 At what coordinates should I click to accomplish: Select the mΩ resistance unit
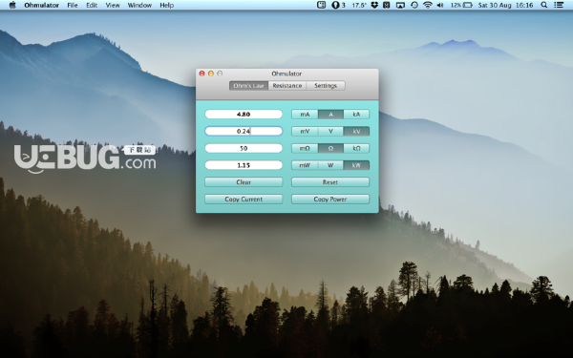click(305, 148)
